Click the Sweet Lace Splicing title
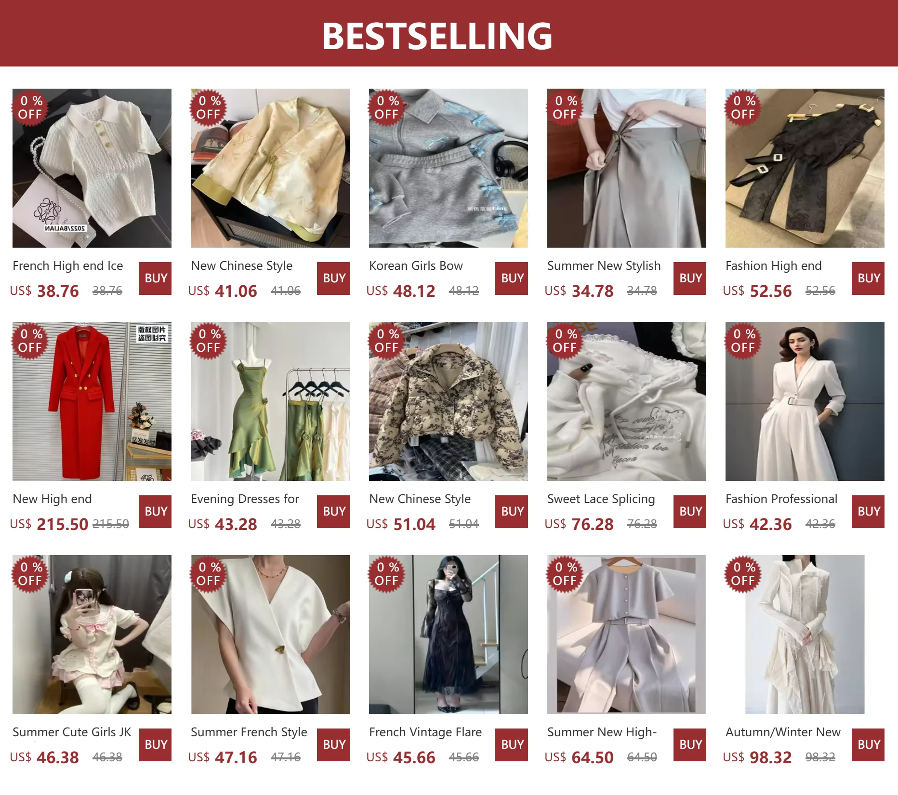The width and height of the screenshot is (898, 795). point(601,499)
